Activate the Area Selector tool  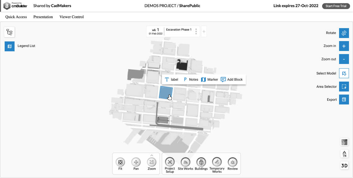pos(344,87)
